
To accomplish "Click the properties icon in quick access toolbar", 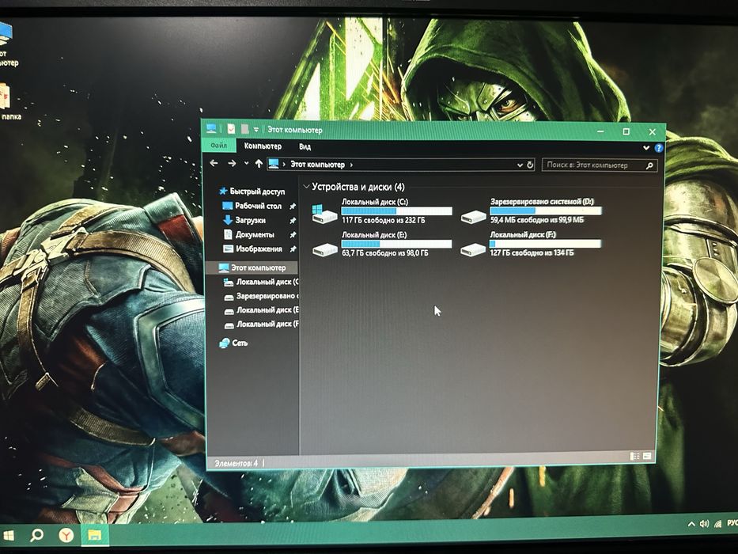I will pyautogui.click(x=231, y=128).
